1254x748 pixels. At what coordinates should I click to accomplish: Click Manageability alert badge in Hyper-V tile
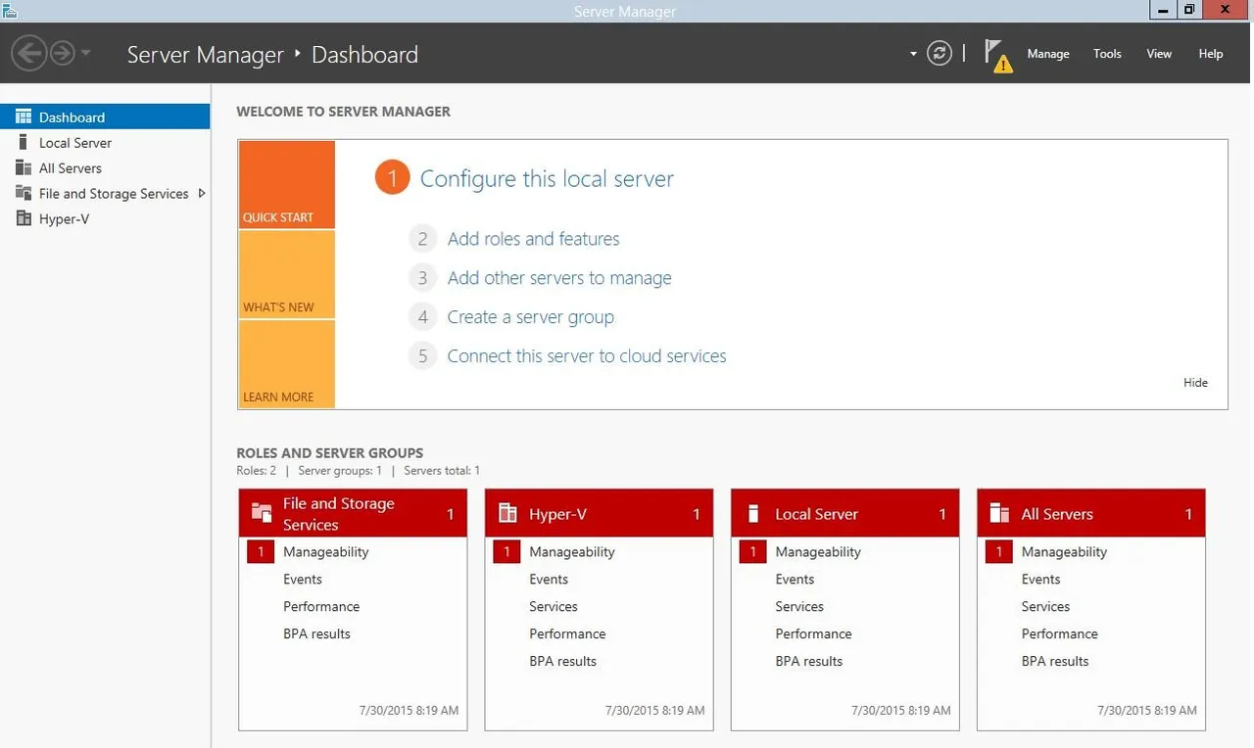click(506, 552)
